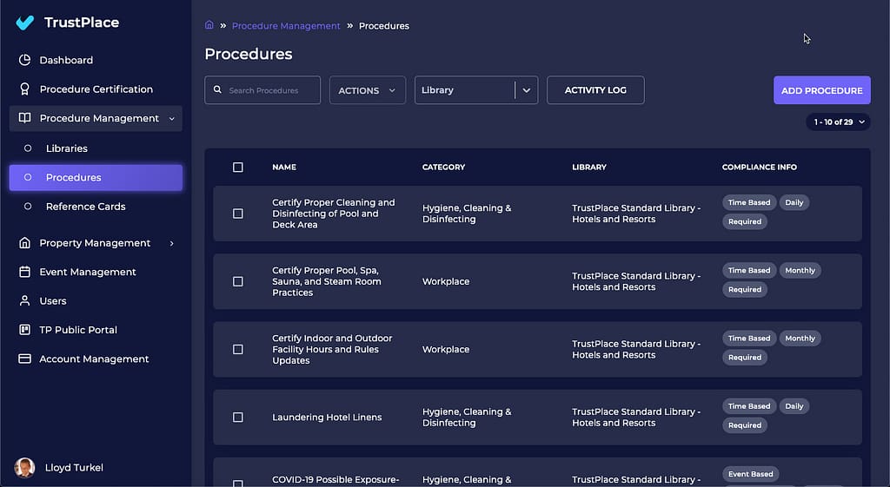Click the ADD PROCEDURE button
This screenshot has width=890, height=487.
coord(822,90)
